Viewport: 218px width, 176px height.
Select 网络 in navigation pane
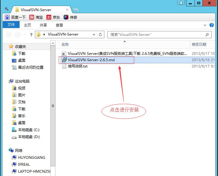pyautogui.click(x=19, y=151)
